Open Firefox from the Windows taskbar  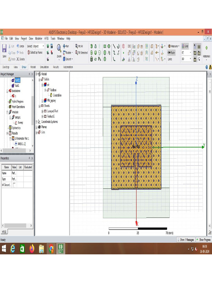[32, 249]
